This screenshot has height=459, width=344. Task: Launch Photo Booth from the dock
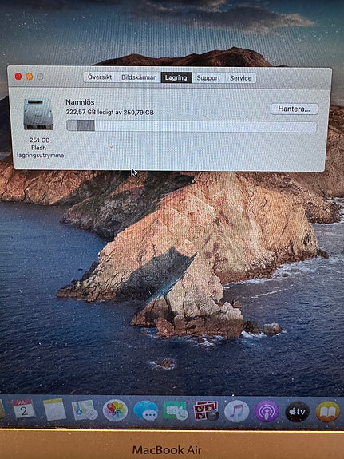(206, 411)
